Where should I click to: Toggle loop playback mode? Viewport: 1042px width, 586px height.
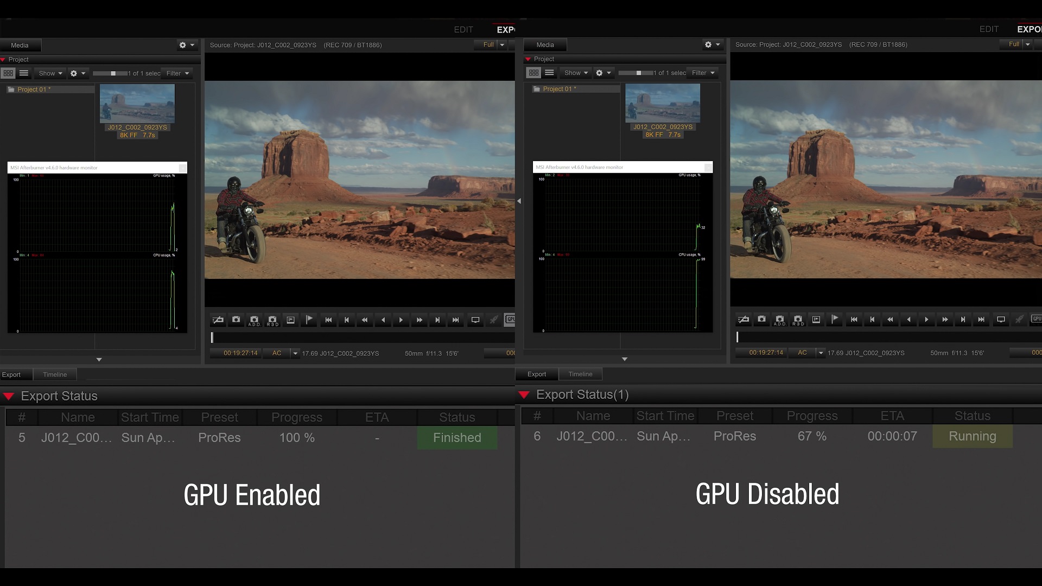(x=218, y=320)
